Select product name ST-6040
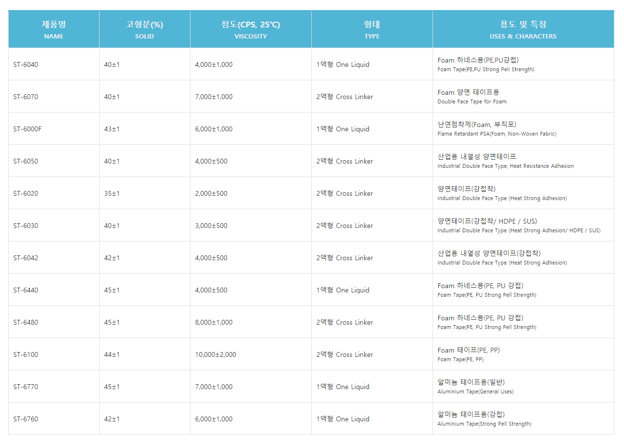The width and height of the screenshot is (624, 442). [25, 64]
